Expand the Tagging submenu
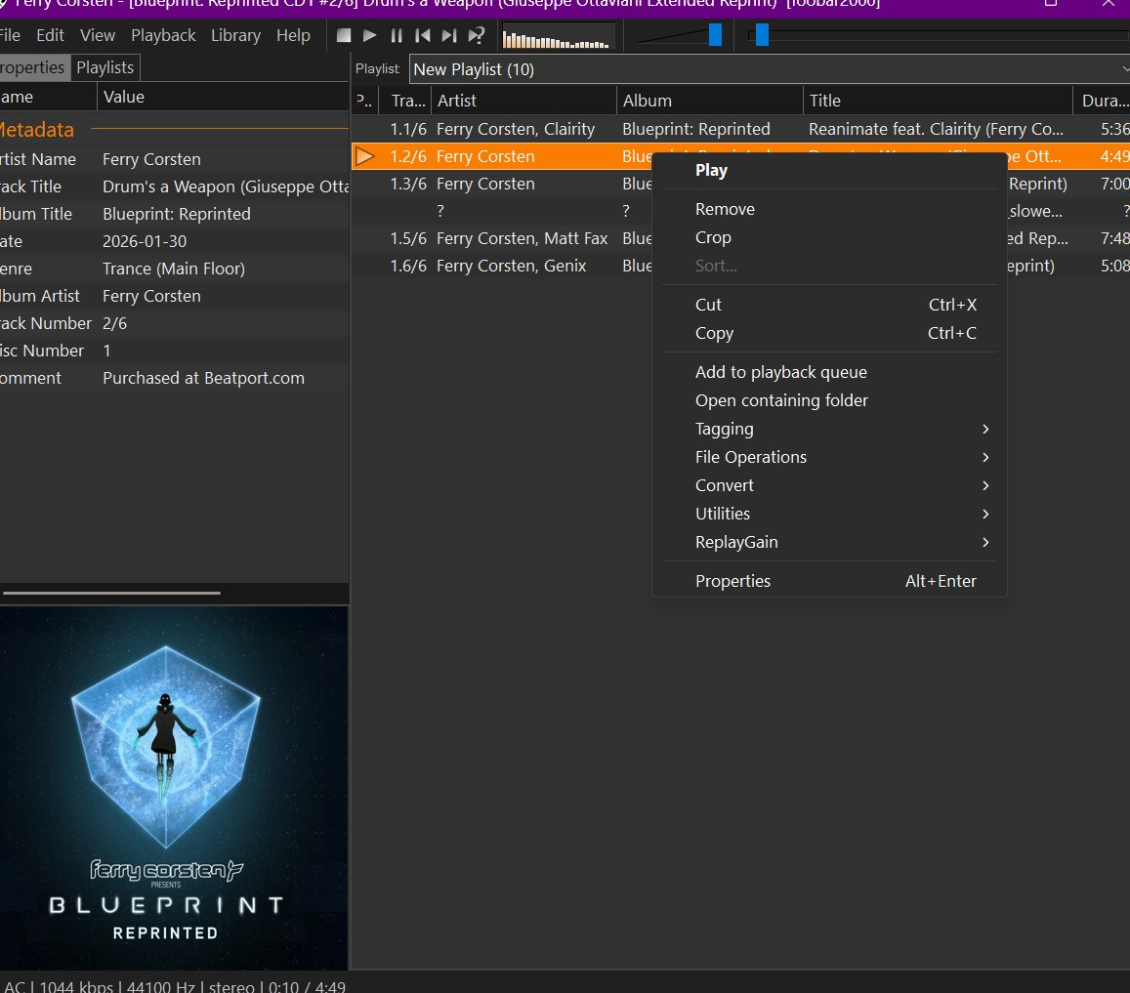Screen dimensions: 1130x993 (x=829, y=429)
